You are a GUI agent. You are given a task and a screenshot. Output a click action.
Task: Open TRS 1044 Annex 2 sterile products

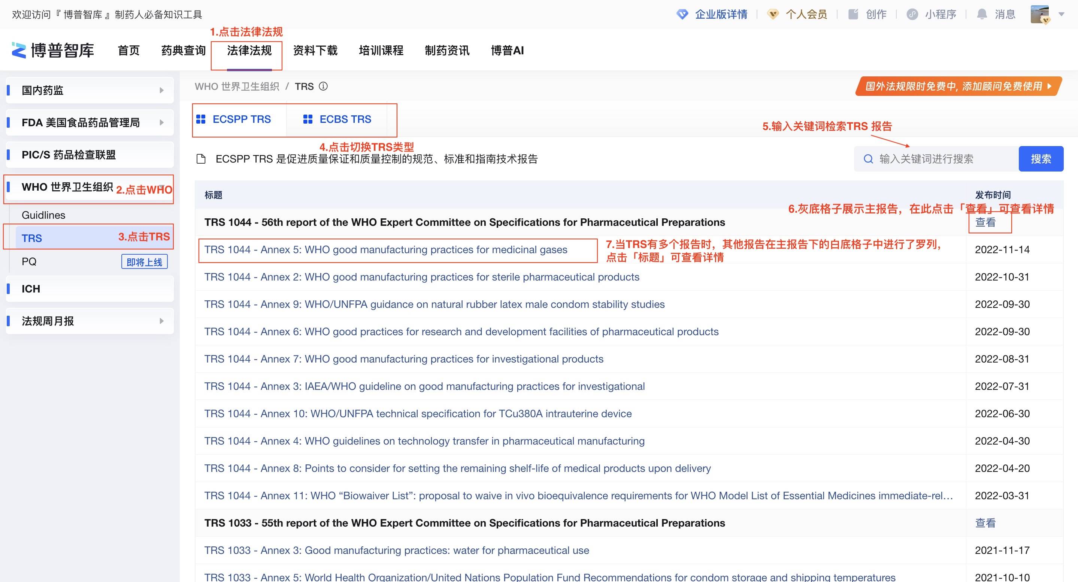[x=422, y=277]
